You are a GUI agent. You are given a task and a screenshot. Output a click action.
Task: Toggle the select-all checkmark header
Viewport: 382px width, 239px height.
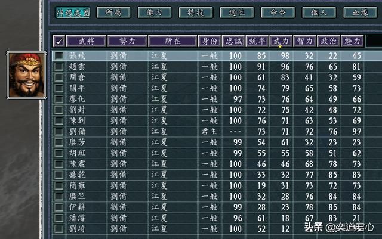(x=59, y=41)
